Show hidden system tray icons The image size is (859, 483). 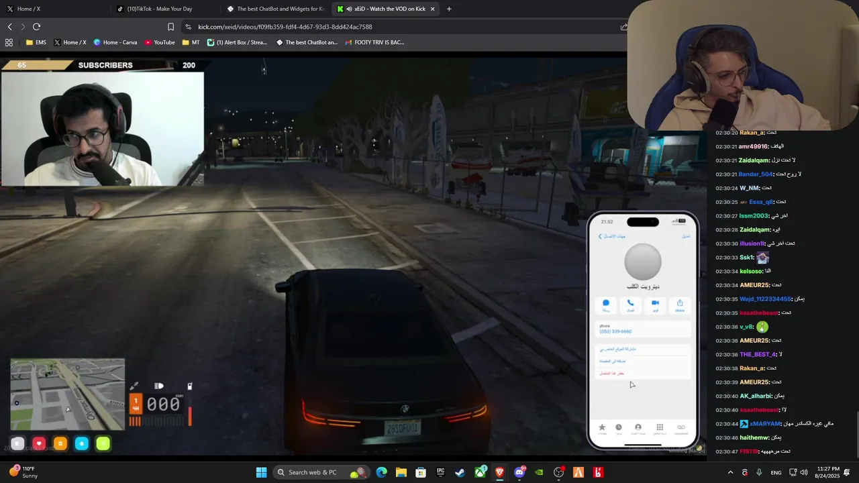tap(730, 472)
